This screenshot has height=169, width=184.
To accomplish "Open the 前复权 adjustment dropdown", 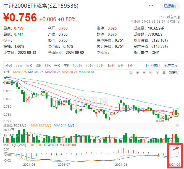I will click(174, 73).
